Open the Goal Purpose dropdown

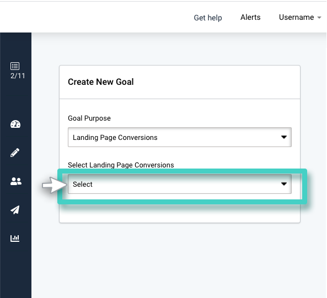tap(180, 137)
